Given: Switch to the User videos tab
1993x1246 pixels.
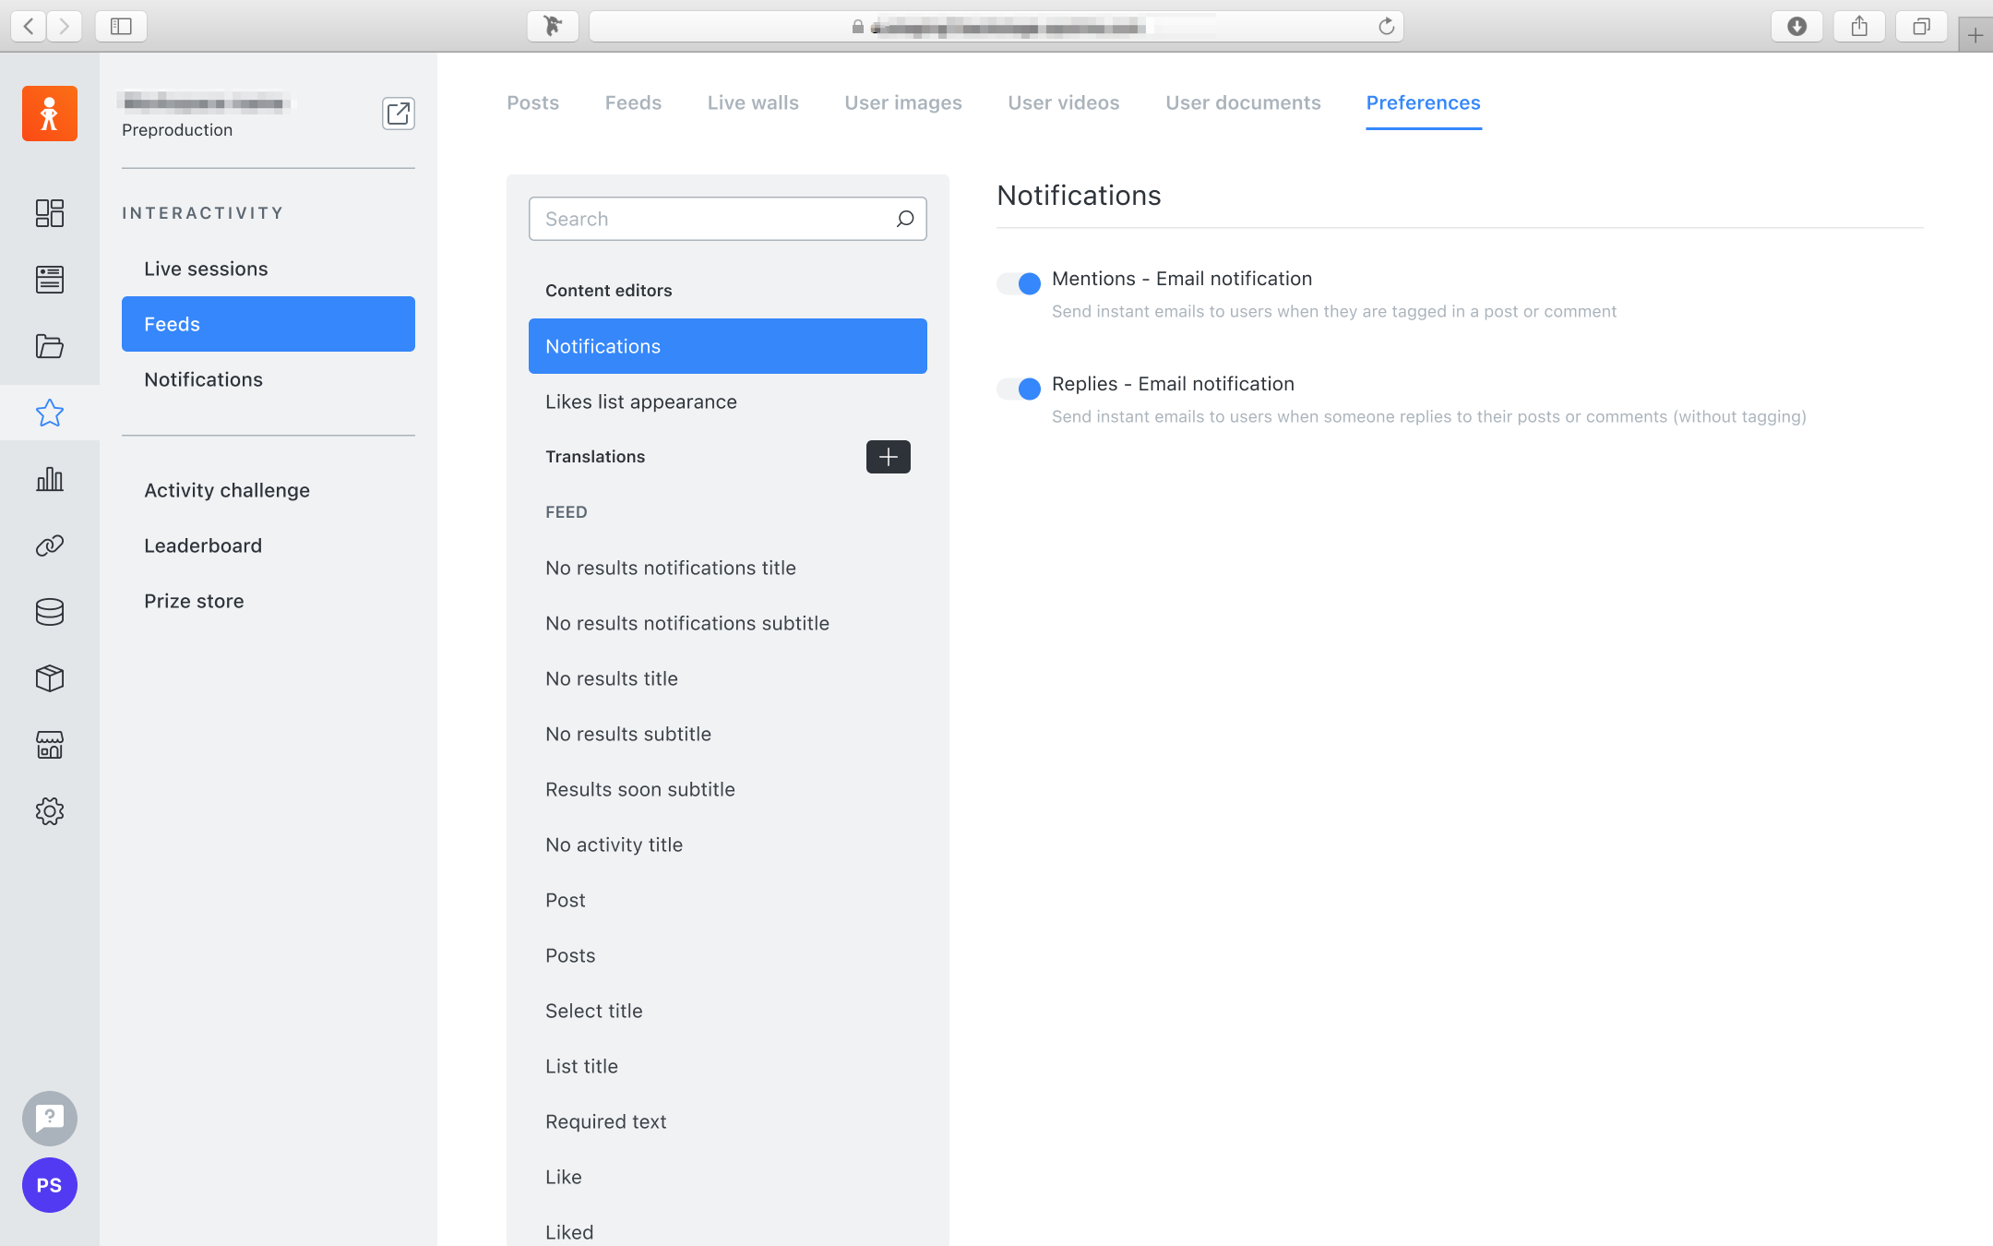Looking at the screenshot, I should point(1064,102).
